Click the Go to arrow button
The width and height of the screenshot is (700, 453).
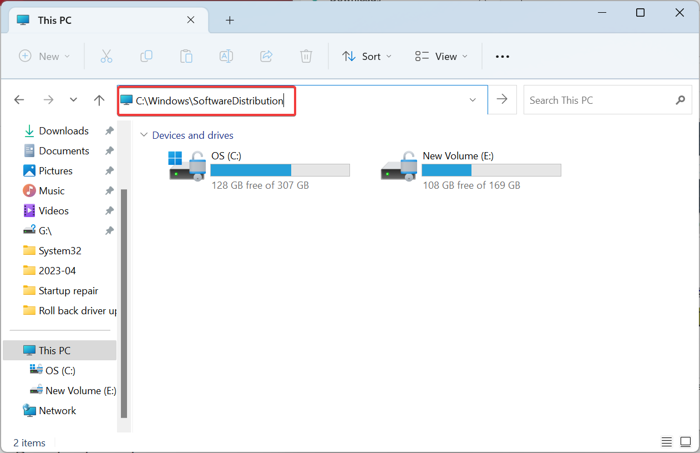[x=502, y=99]
